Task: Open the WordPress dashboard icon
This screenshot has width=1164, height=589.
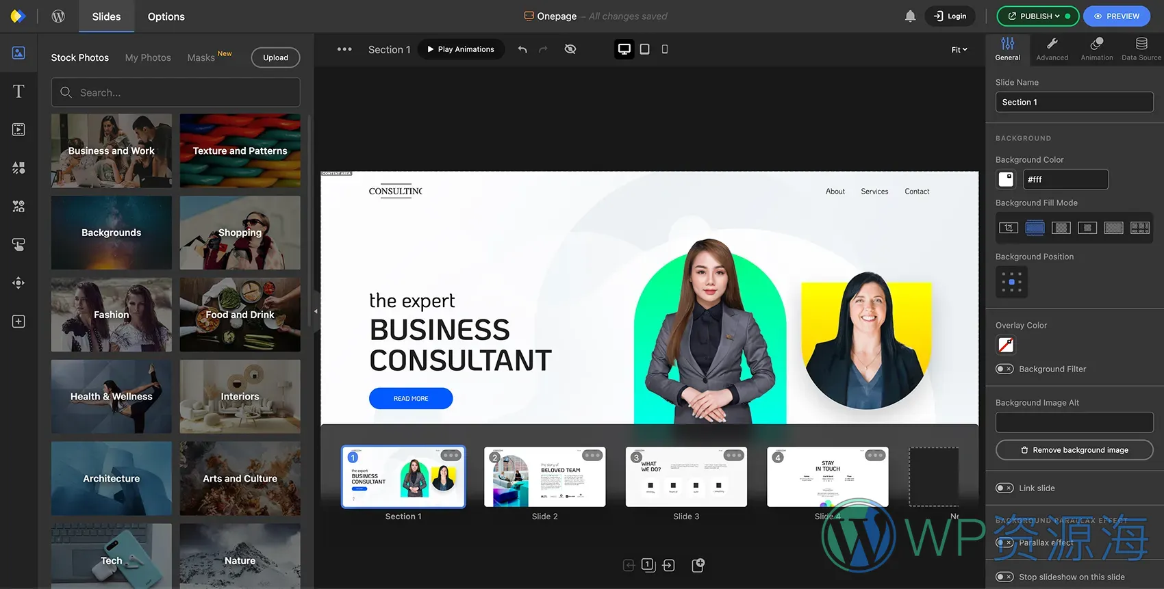Action: 58,16
